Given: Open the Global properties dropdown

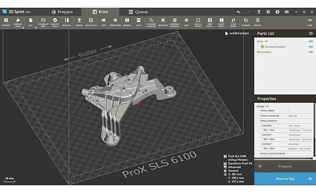Looking at the screenshot, I should pos(267,106).
